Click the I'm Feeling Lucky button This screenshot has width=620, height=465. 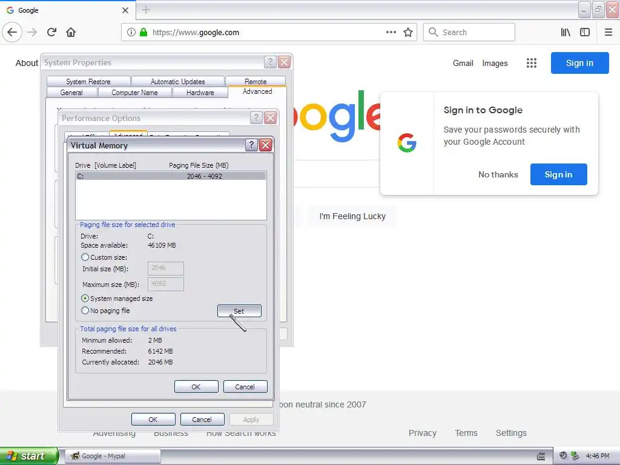tap(352, 216)
